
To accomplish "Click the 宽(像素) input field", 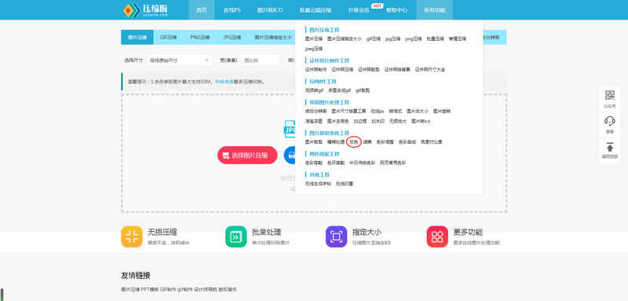I will pos(260,61).
